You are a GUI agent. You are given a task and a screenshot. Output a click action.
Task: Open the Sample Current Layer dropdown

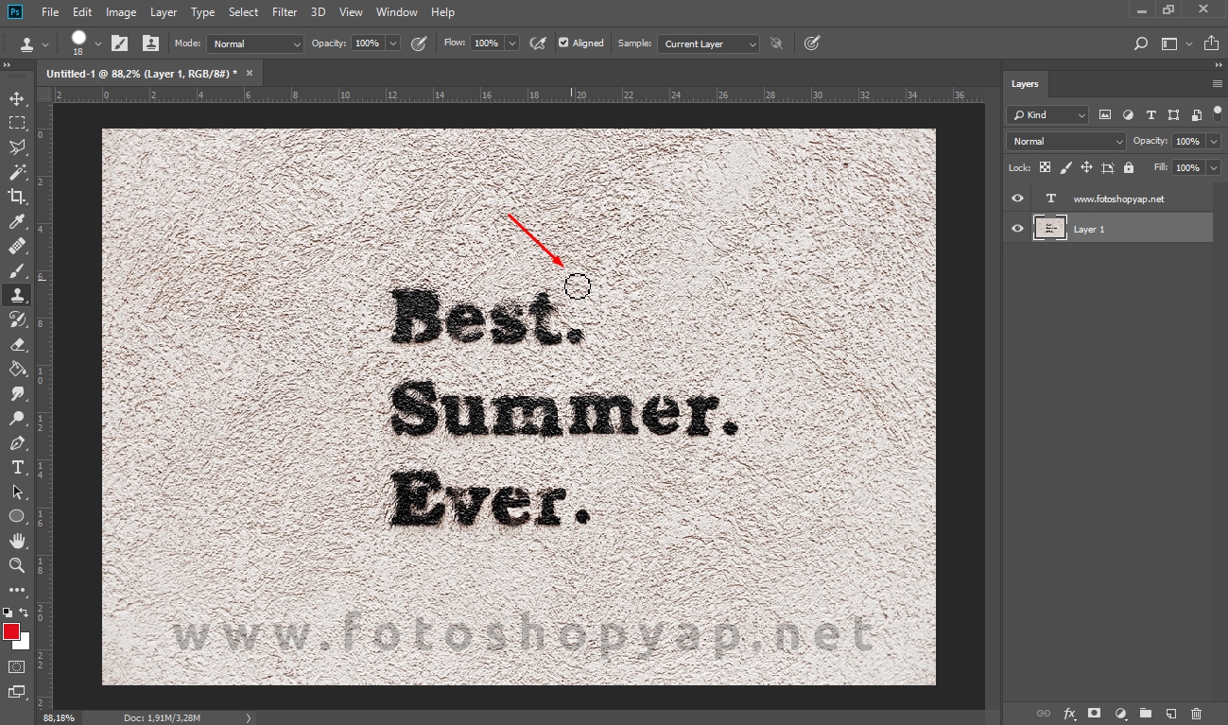click(709, 43)
